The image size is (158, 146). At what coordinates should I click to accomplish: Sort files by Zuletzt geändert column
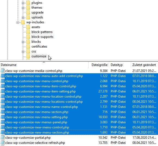(x=144, y=65)
